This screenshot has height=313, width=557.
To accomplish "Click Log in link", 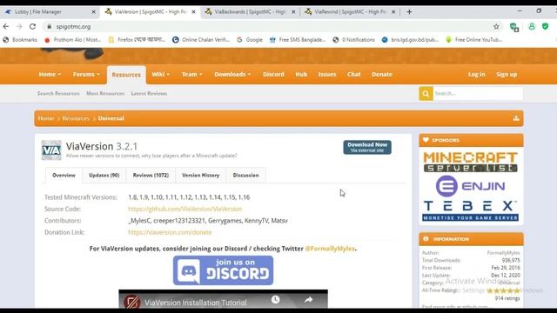I will (476, 75).
